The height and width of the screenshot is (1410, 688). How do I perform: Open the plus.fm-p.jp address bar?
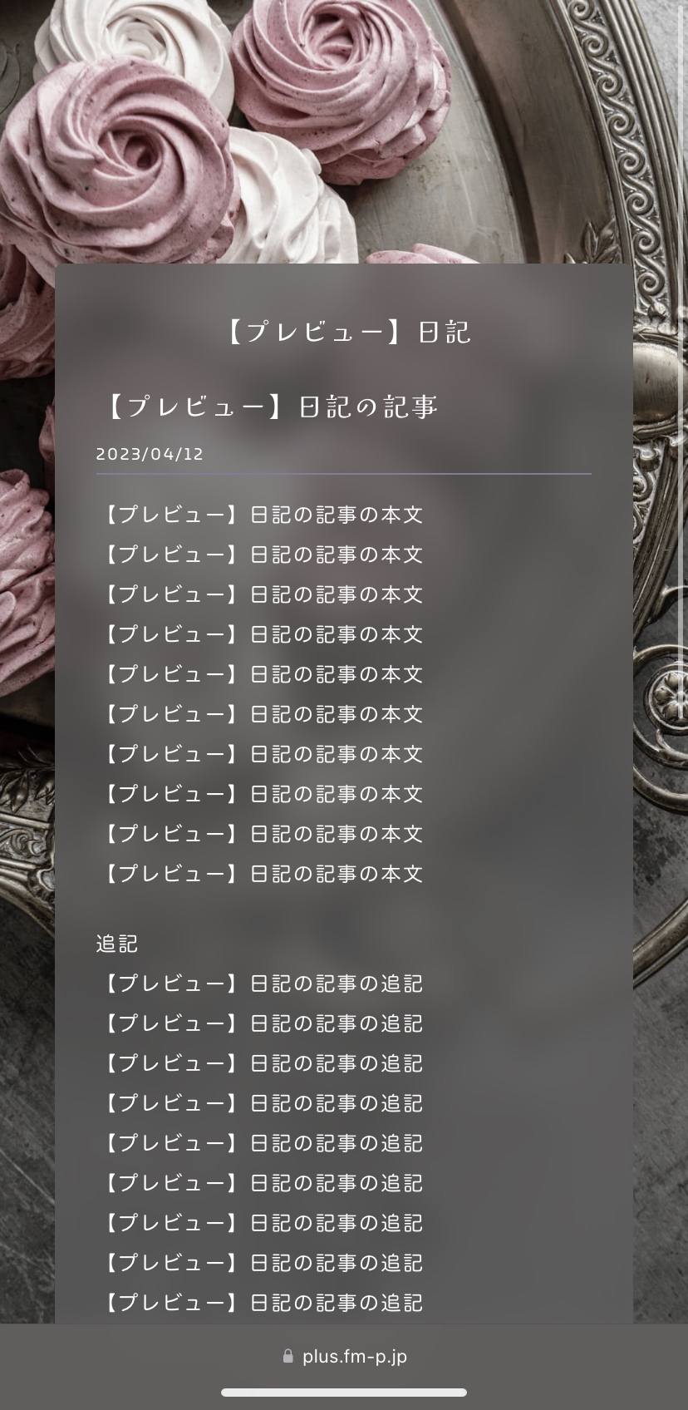(x=344, y=1356)
